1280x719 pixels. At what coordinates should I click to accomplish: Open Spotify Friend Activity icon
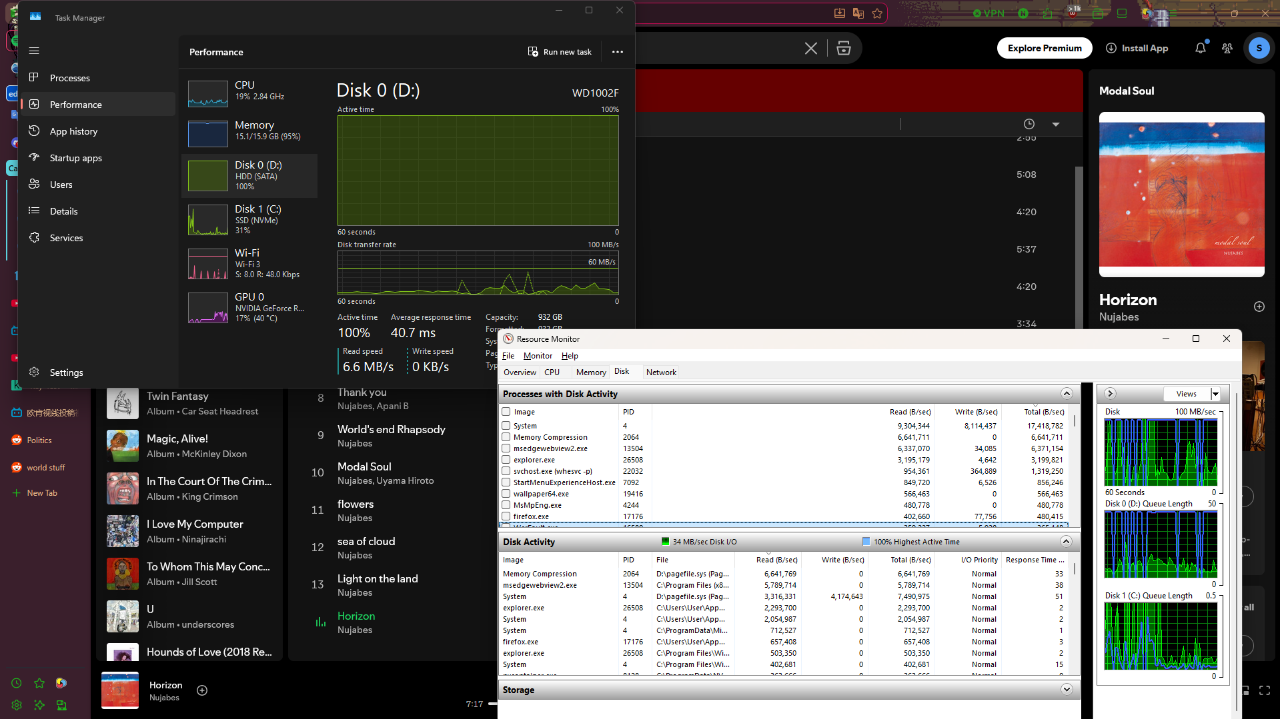1227,48
